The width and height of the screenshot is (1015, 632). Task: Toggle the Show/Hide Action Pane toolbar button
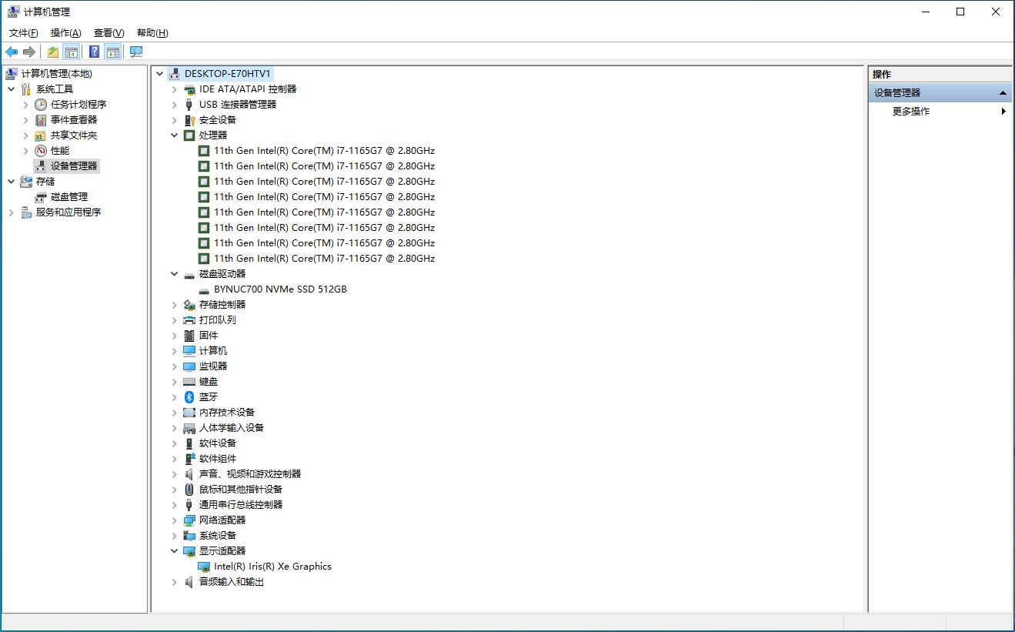click(113, 52)
